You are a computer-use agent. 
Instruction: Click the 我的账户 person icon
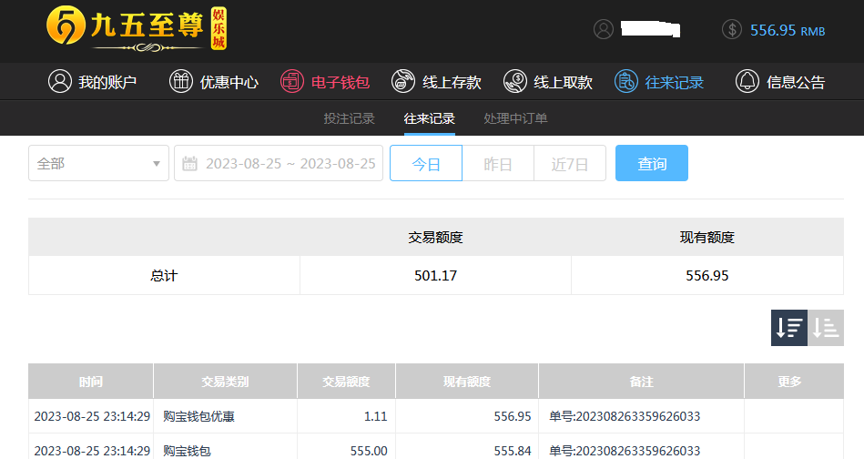pos(60,82)
